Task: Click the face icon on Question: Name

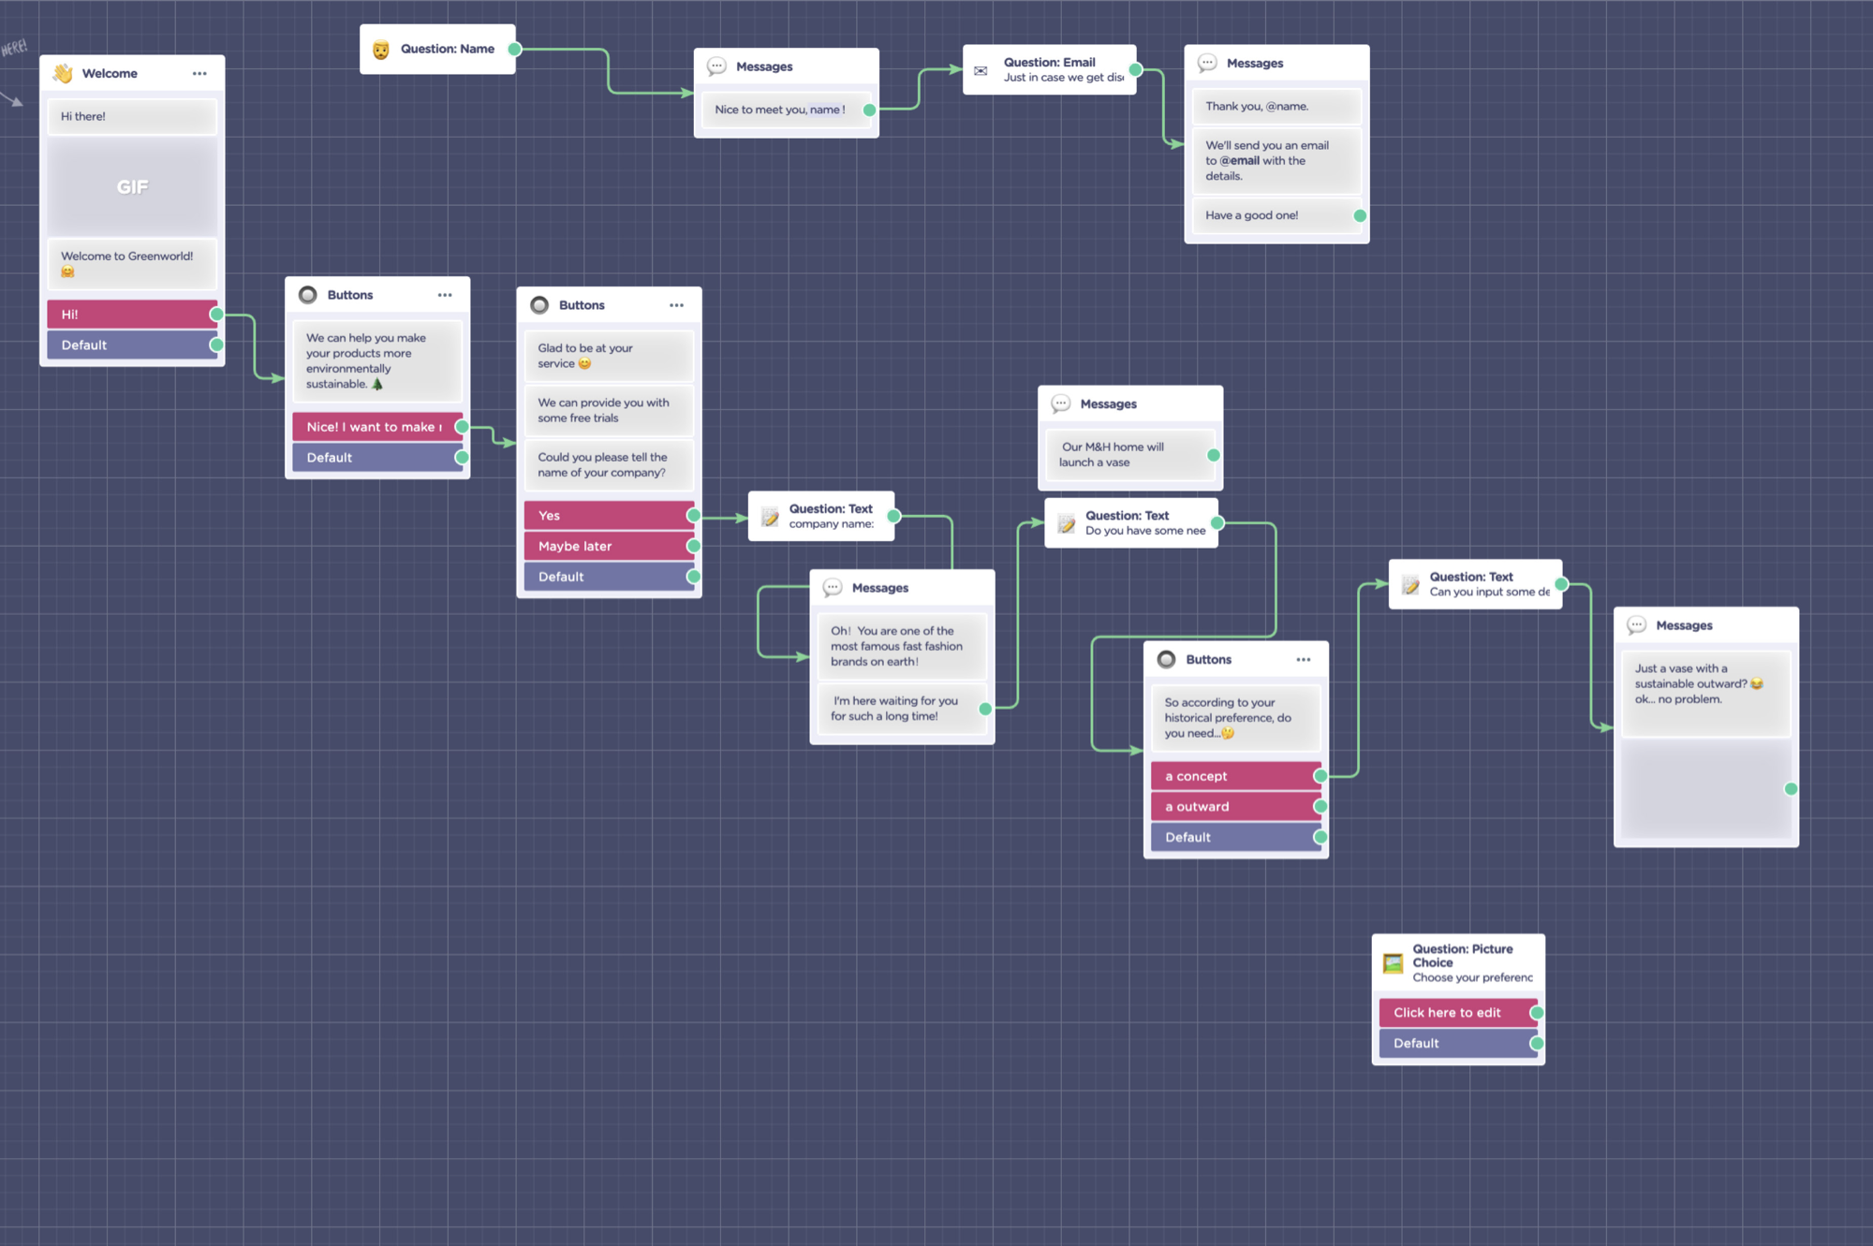Action: pyautogui.click(x=380, y=50)
